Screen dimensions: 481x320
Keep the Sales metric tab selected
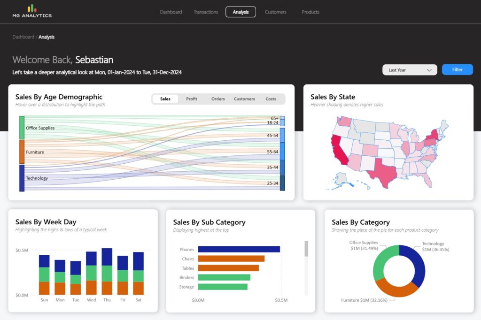(165, 99)
